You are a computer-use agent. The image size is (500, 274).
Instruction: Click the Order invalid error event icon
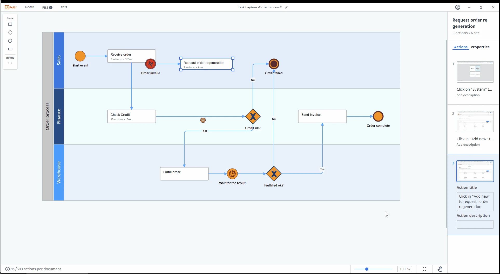(x=151, y=64)
